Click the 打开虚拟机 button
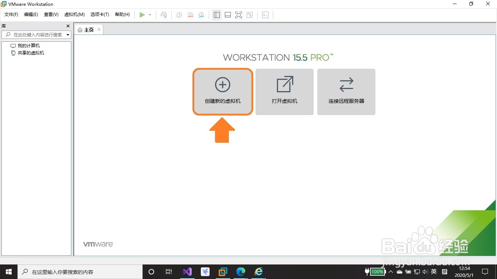 pyautogui.click(x=285, y=92)
